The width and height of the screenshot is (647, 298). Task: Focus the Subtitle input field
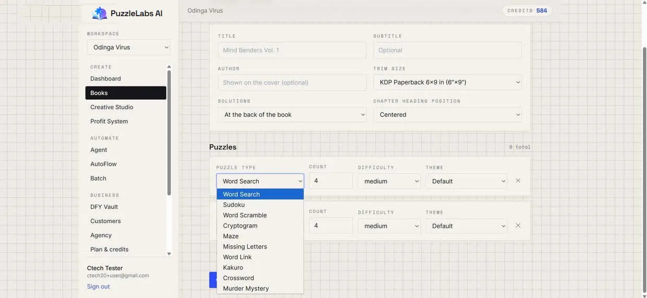tap(448, 50)
